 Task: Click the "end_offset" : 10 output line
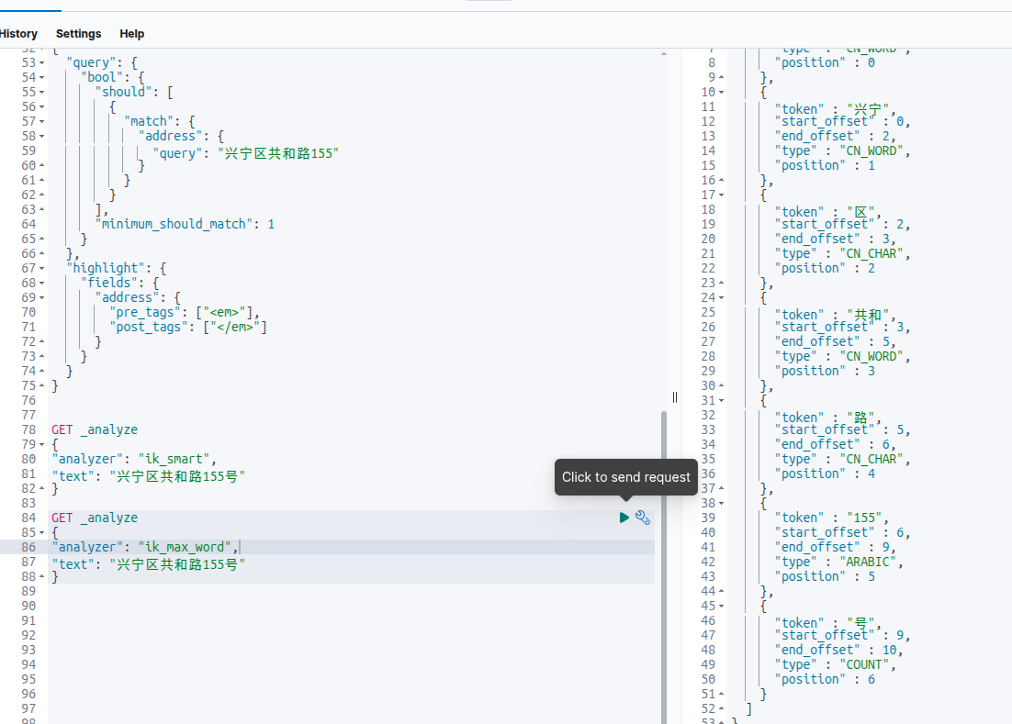pyautogui.click(x=839, y=650)
